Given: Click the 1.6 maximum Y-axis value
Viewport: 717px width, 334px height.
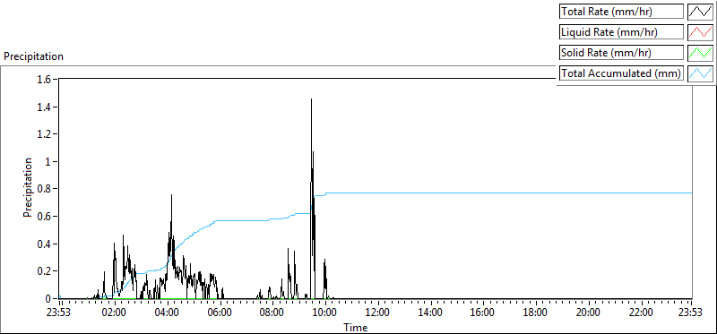Looking at the screenshot, I should (x=46, y=80).
